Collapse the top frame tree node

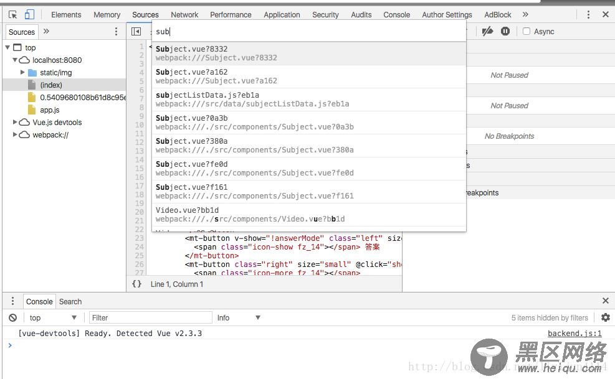click(x=7, y=47)
